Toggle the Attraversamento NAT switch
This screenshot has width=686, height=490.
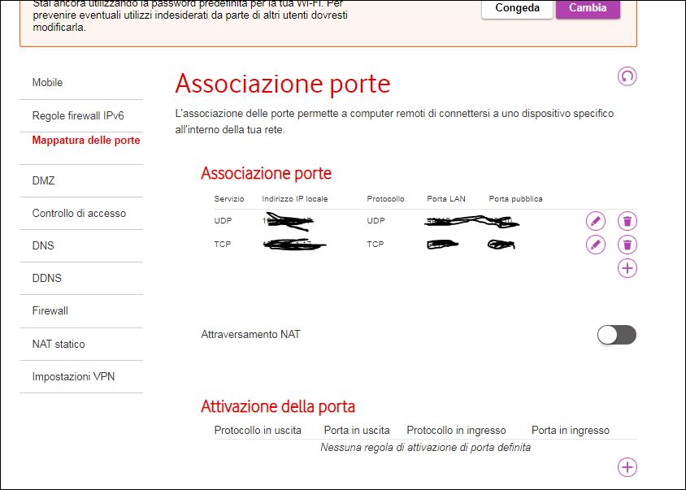(617, 335)
